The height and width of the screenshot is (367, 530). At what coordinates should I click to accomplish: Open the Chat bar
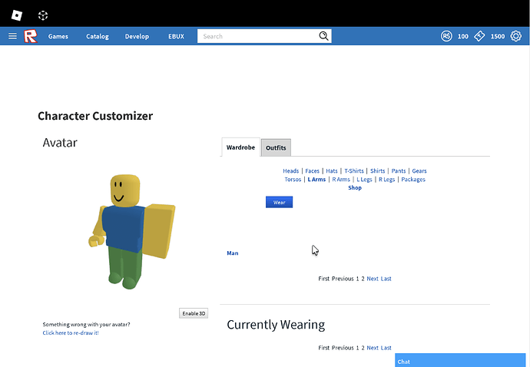(x=460, y=360)
